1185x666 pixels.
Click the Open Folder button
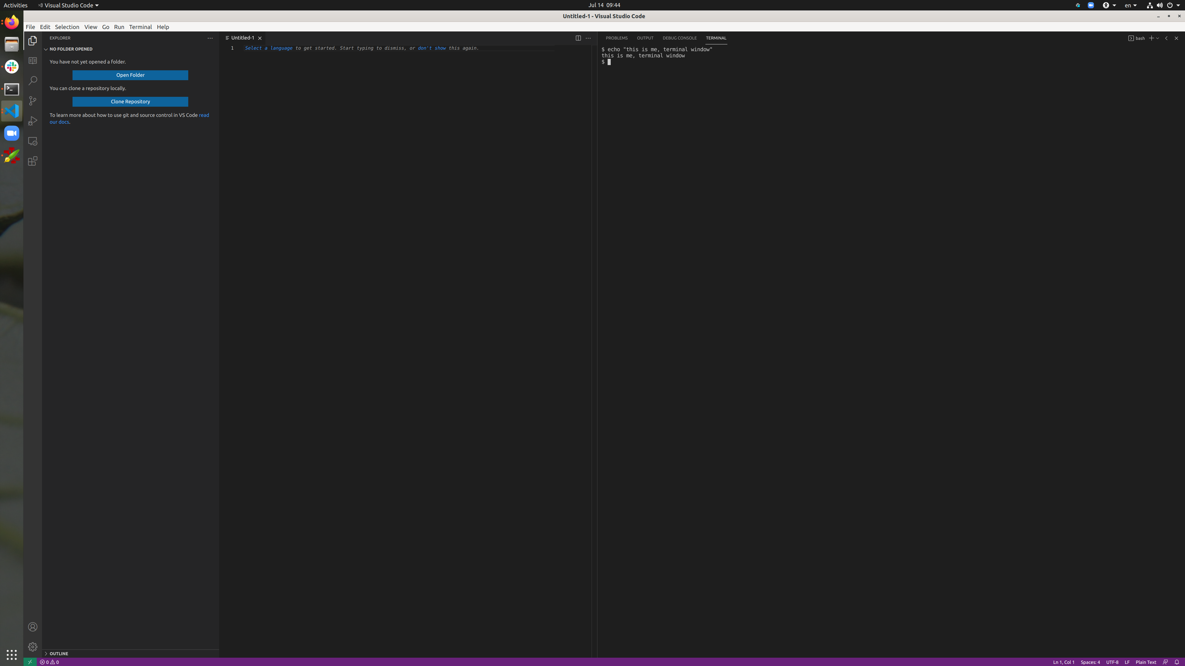pyautogui.click(x=130, y=75)
